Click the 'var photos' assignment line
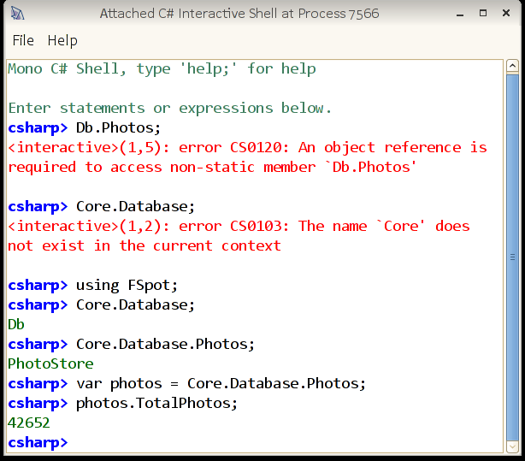Screen dimensions: 525x461 [187, 384]
